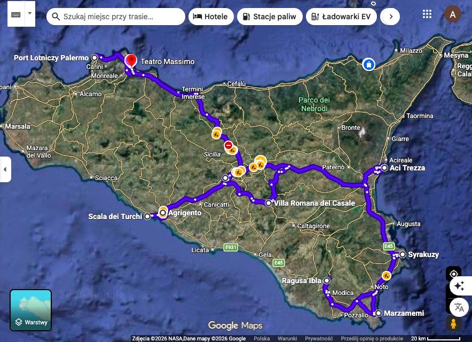472x342 pixels.
Task: Open the Google apps grid
Action: click(x=427, y=14)
